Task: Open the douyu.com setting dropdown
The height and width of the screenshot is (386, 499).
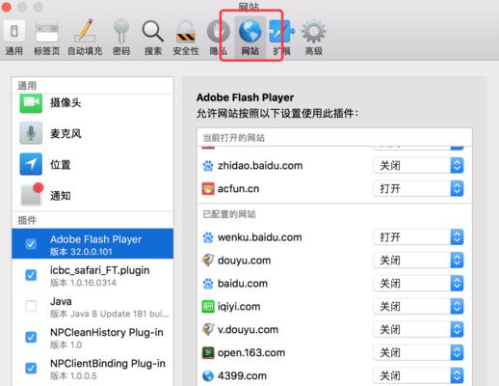Action: click(418, 261)
